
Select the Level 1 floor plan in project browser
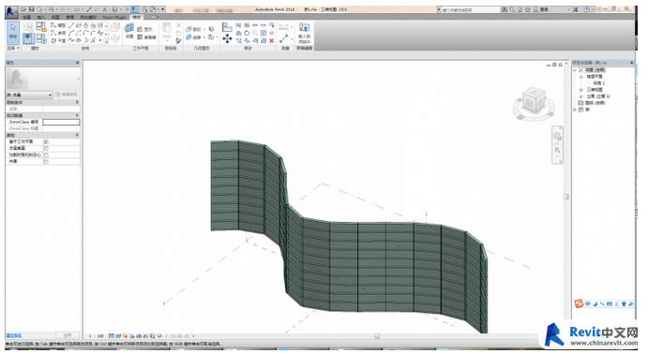click(x=599, y=83)
